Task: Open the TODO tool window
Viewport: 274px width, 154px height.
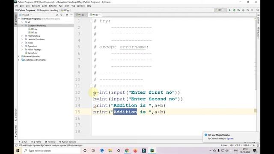Action: 36,142
